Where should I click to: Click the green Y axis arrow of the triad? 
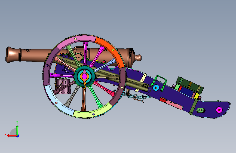[17, 130]
